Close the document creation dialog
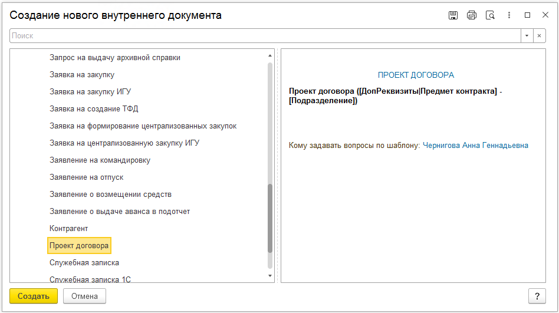This screenshot has height=313, width=559. (545, 15)
